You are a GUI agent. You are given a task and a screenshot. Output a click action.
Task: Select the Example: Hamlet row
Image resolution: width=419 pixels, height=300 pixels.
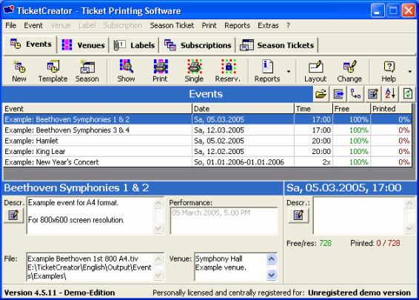click(x=207, y=141)
